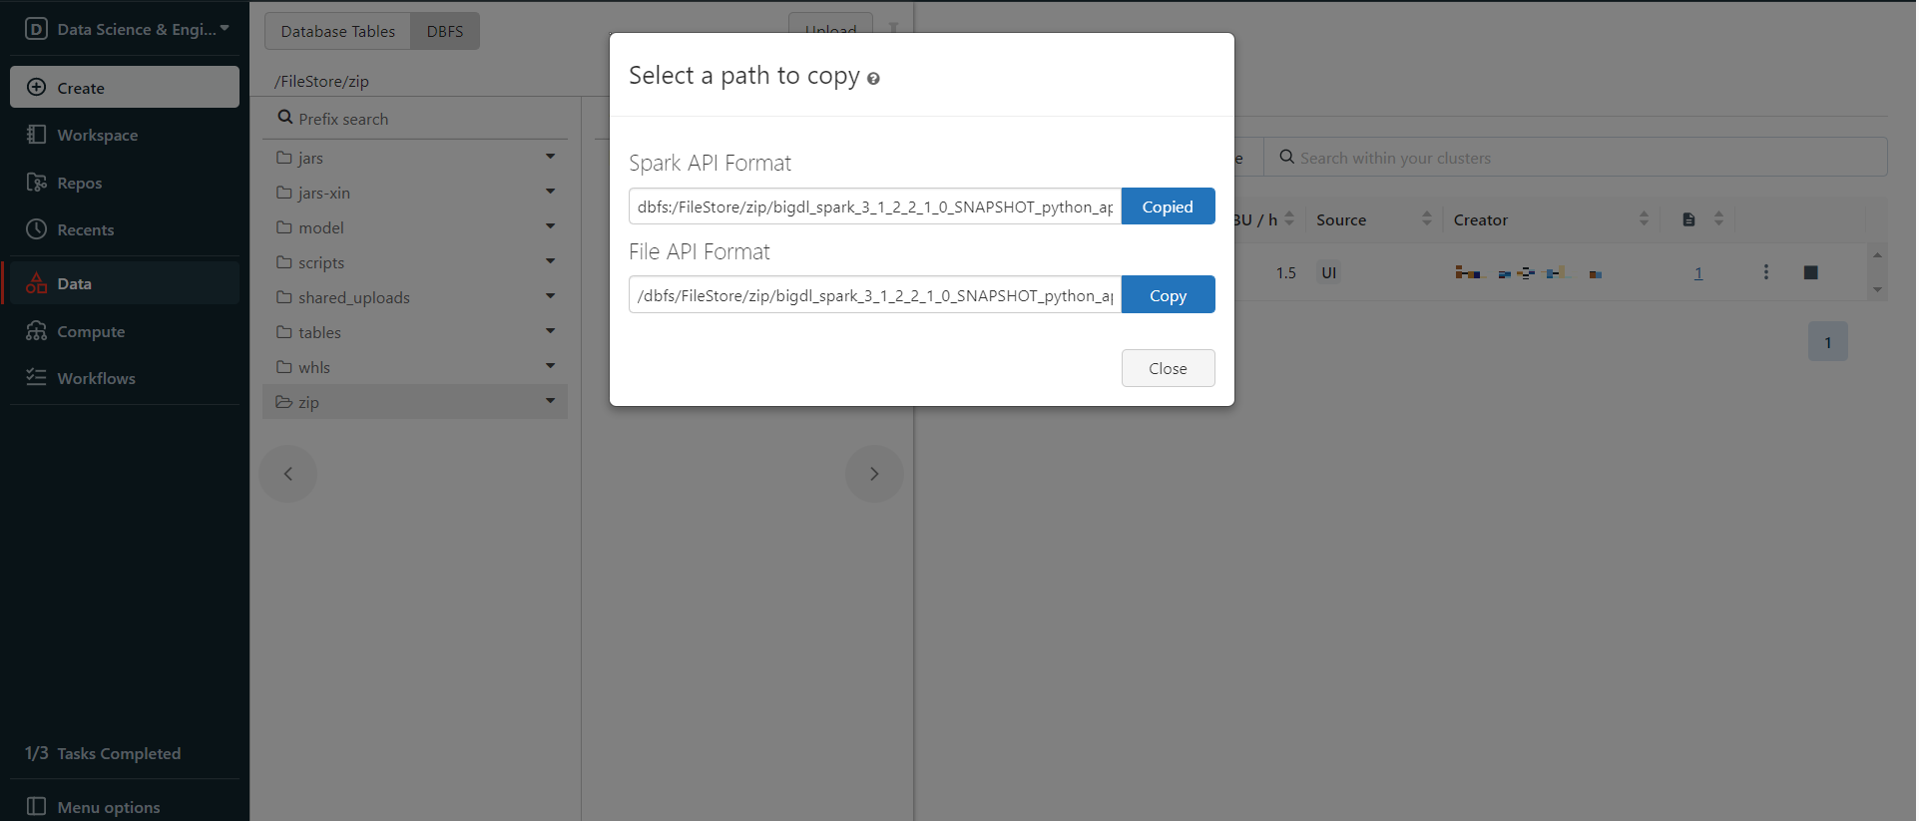This screenshot has width=1919, height=821.
Task: Open the dropdown arrow for scripts folder
Action: pos(550,261)
